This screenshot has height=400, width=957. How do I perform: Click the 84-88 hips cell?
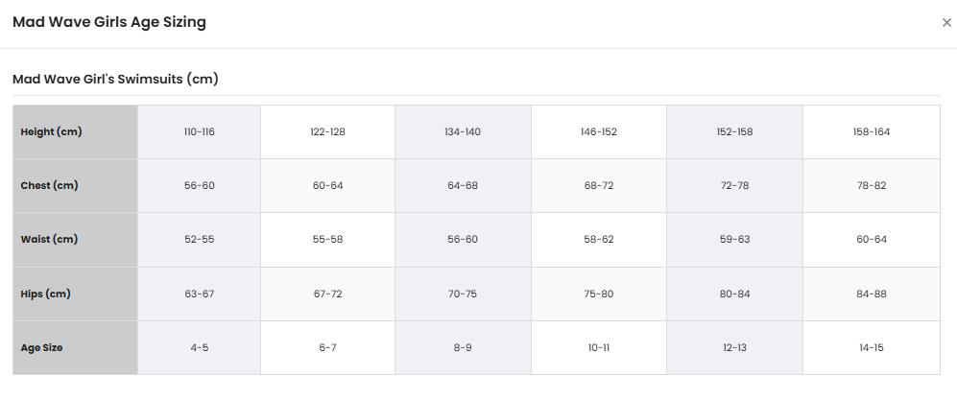872,294
